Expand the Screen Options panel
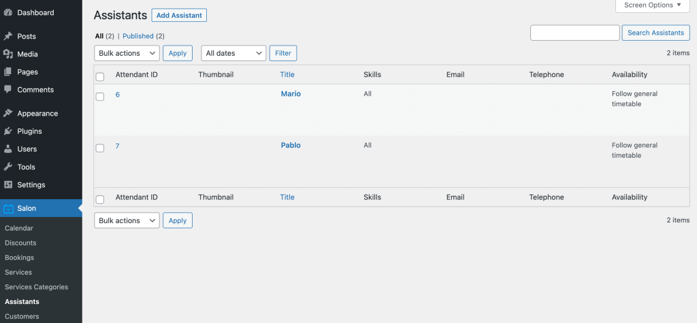This screenshot has height=323, width=697. click(652, 5)
